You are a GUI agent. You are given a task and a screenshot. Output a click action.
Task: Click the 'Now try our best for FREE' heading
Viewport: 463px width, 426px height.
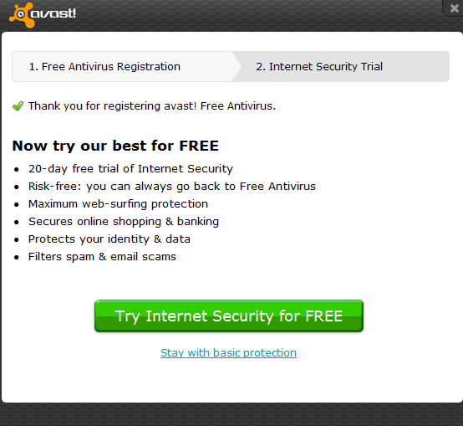point(115,146)
